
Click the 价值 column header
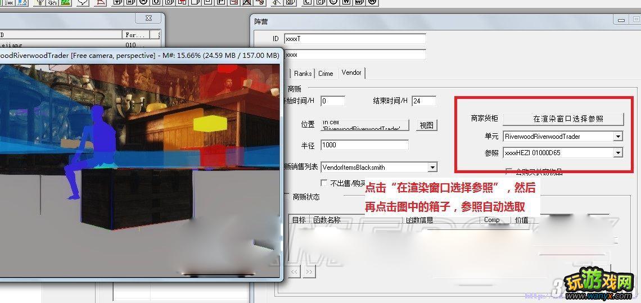(x=521, y=220)
